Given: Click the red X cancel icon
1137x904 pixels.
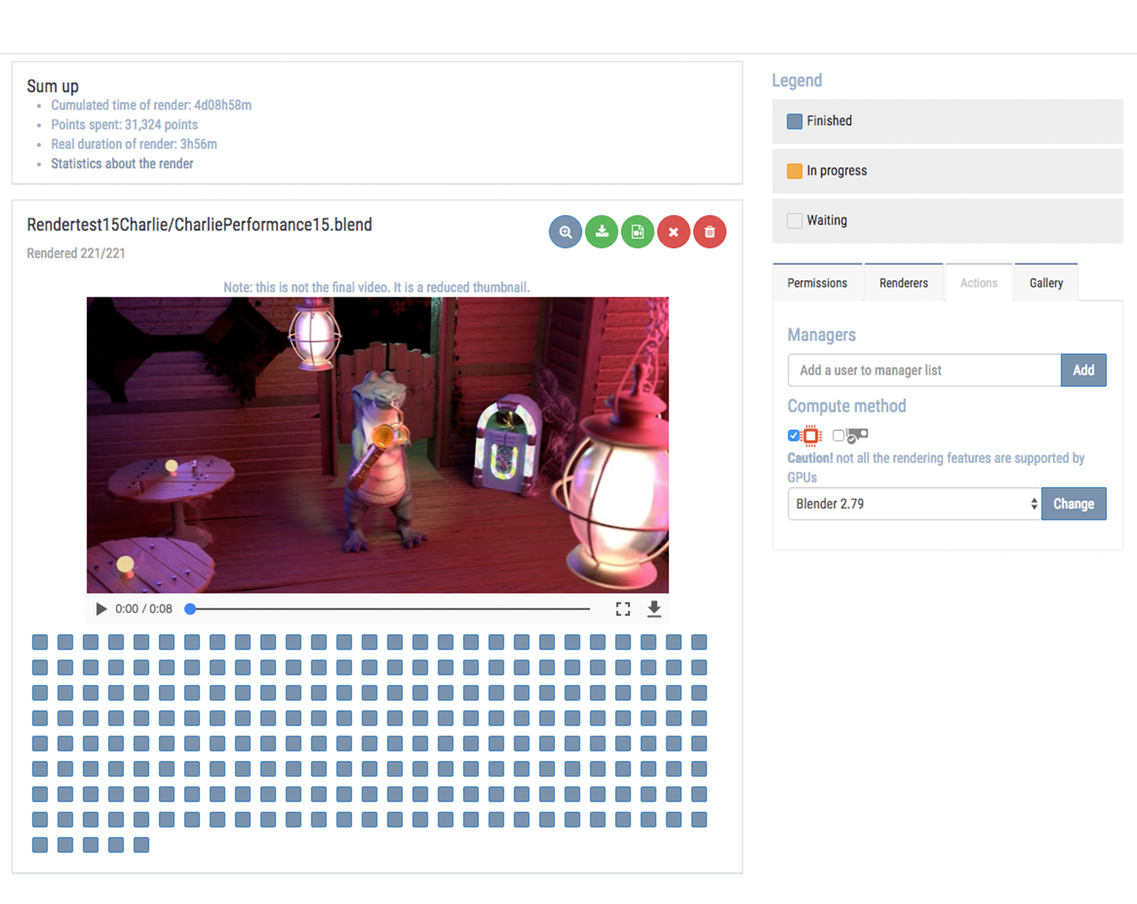Looking at the screenshot, I should [673, 232].
